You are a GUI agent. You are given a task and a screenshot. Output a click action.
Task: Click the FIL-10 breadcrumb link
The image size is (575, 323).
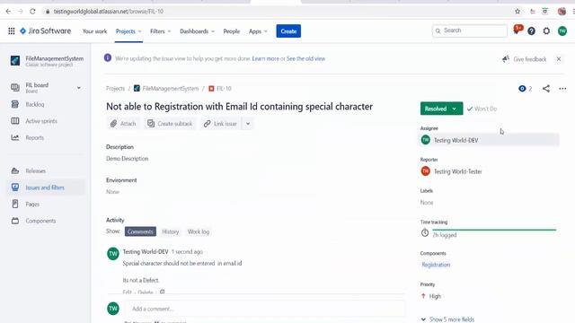[220, 89]
